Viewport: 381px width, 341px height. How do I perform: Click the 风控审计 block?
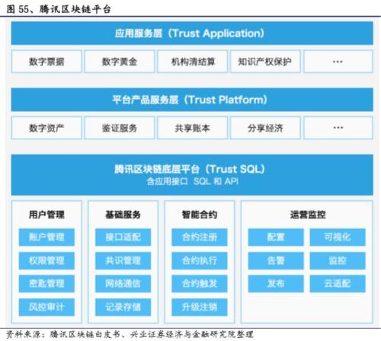tap(46, 307)
